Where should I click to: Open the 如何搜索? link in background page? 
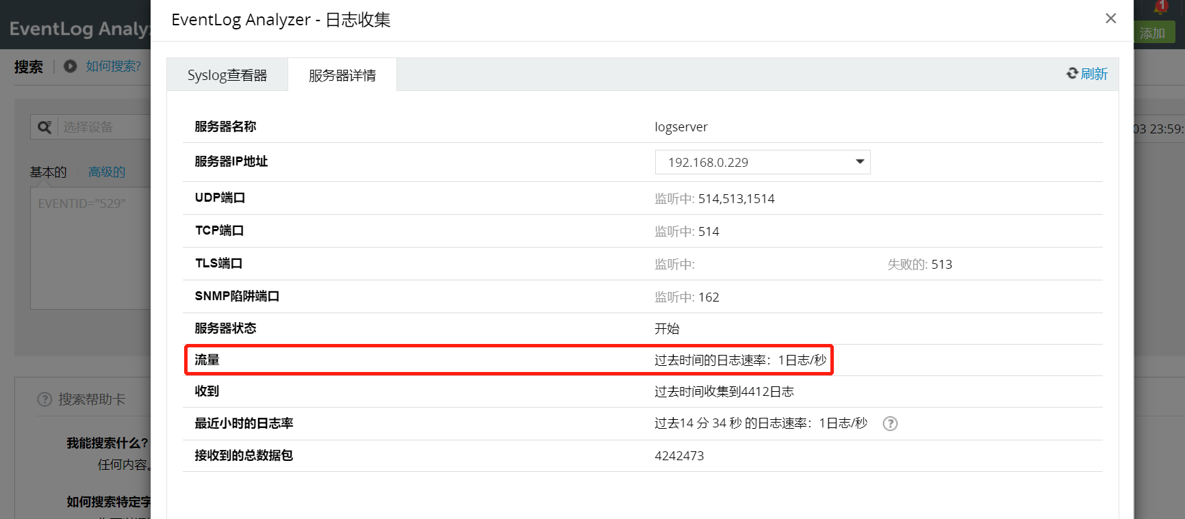[113, 66]
